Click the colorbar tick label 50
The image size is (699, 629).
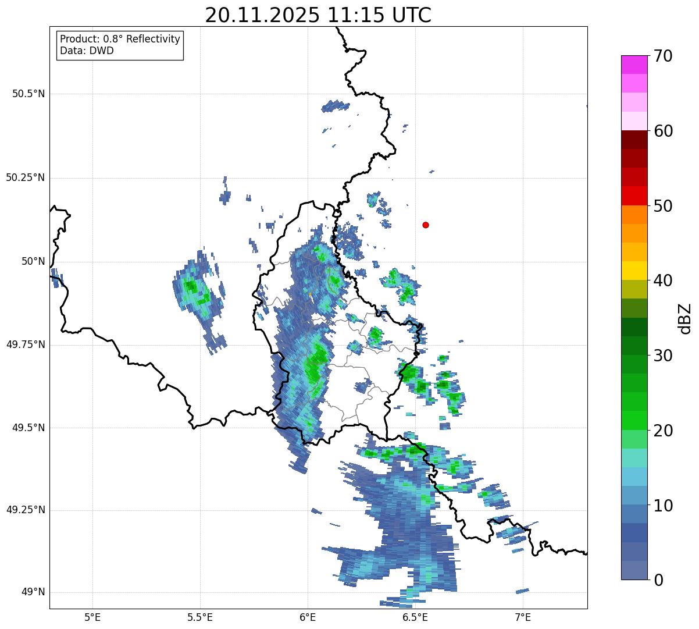[x=663, y=206]
